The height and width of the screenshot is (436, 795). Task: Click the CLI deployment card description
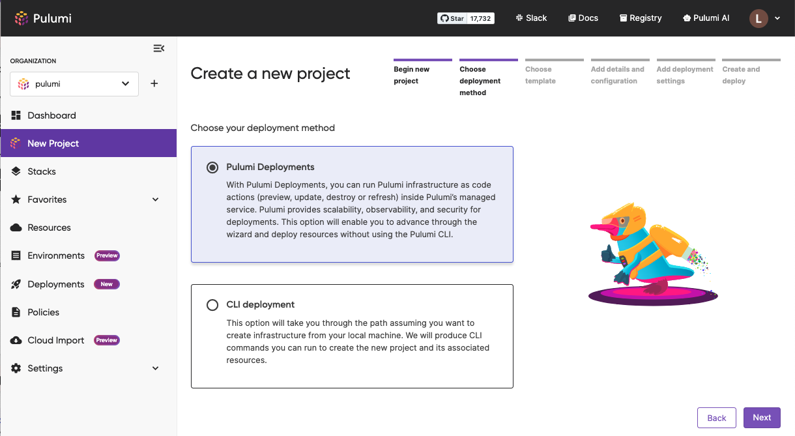358,342
